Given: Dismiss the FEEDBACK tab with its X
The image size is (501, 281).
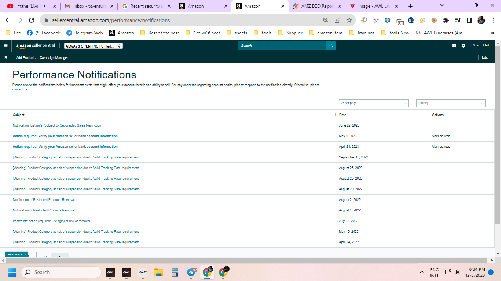Looking at the screenshot, I should click(x=25, y=255).
